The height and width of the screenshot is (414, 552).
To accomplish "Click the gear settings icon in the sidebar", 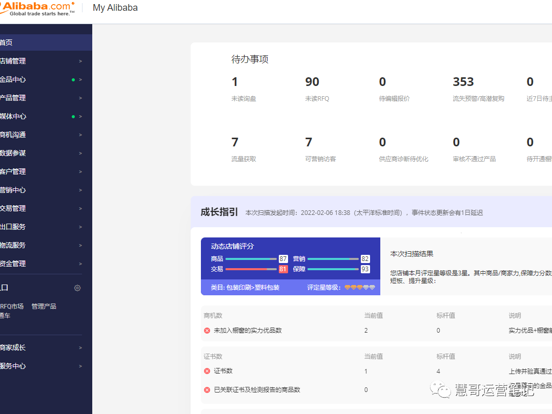I will click(x=77, y=288).
